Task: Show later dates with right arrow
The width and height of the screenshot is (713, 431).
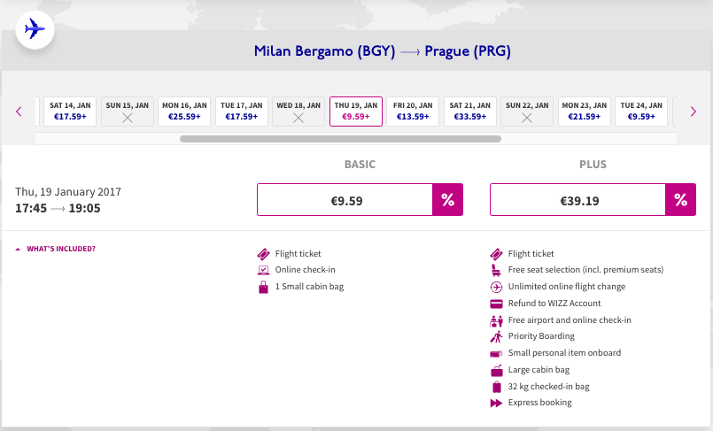Action: pos(694,112)
